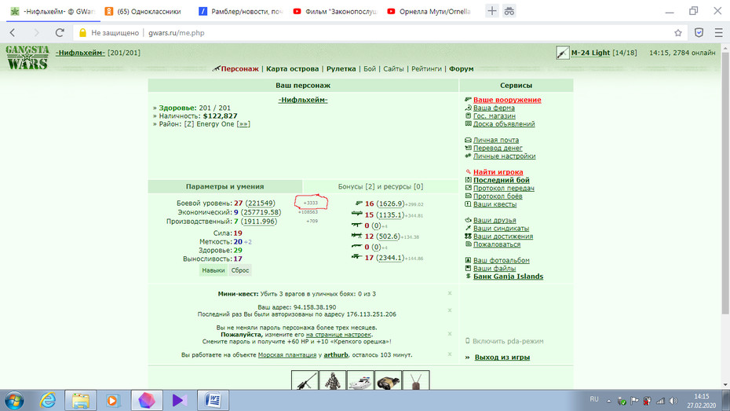Viewport: 730px width, 411px height.
Task: Open Личная почта link
Action: [x=496, y=140]
